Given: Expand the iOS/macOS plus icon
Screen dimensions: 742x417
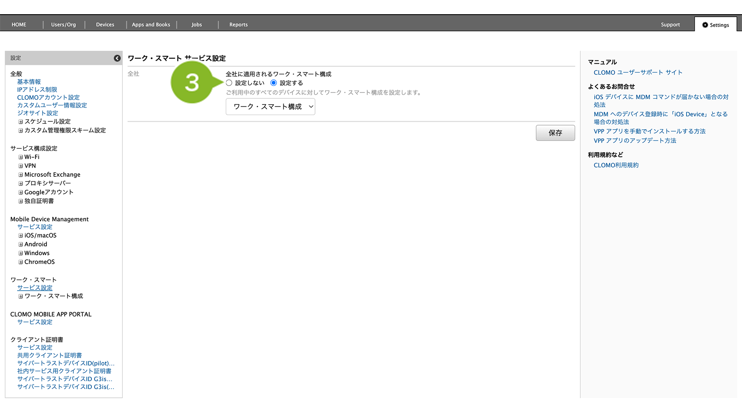Looking at the screenshot, I should point(20,236).
